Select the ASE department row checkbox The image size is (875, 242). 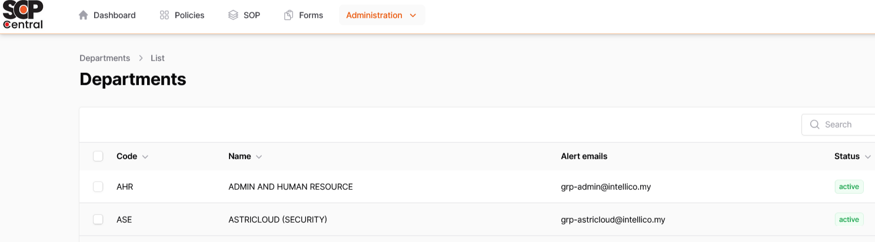pos(98,220)
